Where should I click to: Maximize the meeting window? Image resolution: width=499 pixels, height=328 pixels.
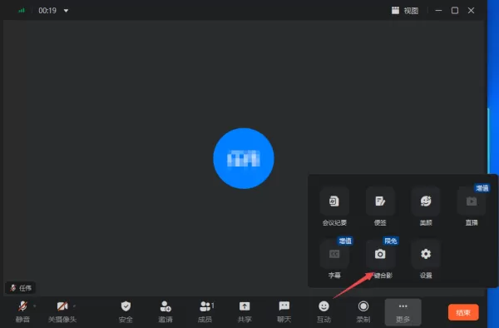pyautogui.click(x=455, y=11)
